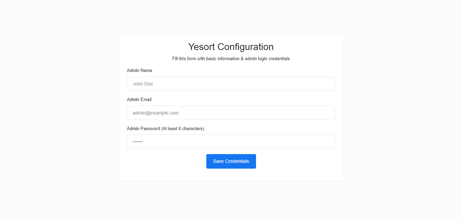Click the admin@example.com placeholder
The width and height of the screenshot is (462, 222).
pyautogui.click(x=156, y=113)
